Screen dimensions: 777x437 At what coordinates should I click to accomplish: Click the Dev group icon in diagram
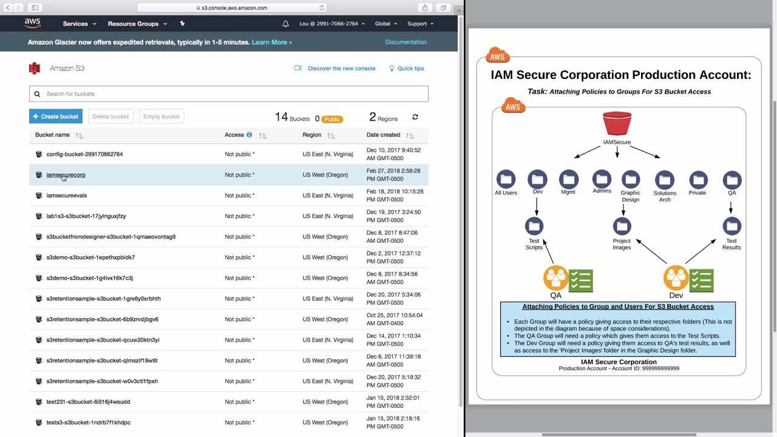point(676,279)
